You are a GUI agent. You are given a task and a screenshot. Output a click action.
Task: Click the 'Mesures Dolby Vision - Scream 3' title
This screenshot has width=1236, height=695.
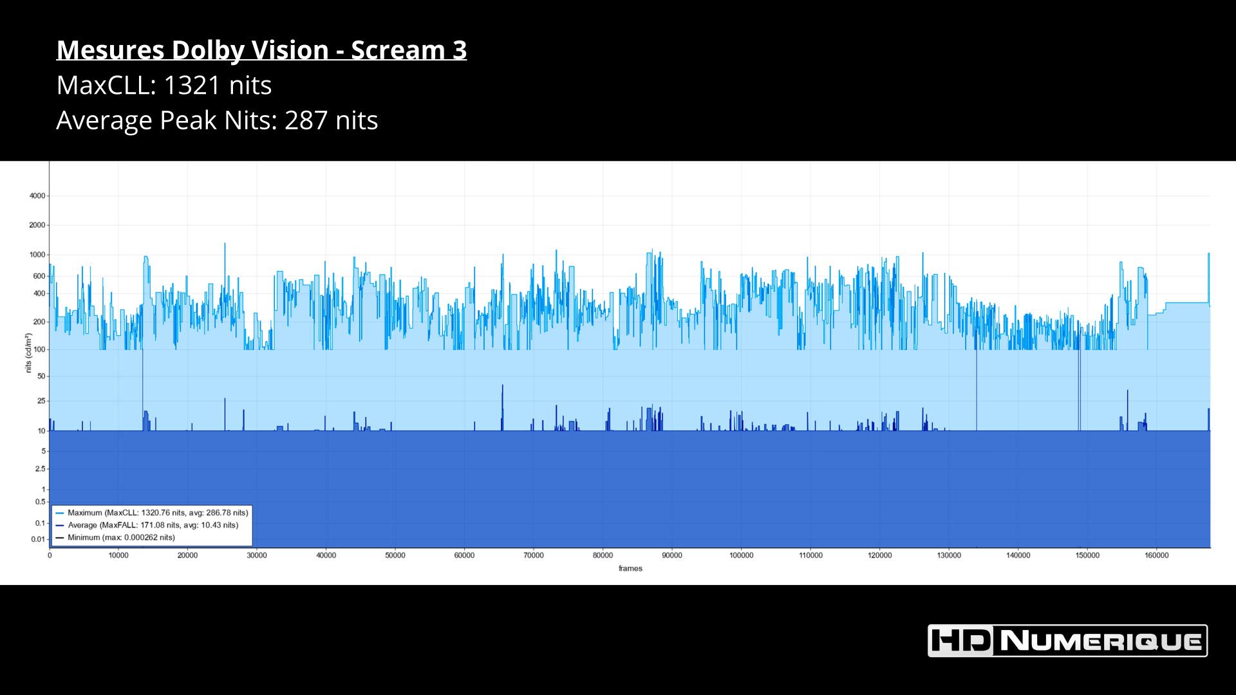[x=261, y=50]
